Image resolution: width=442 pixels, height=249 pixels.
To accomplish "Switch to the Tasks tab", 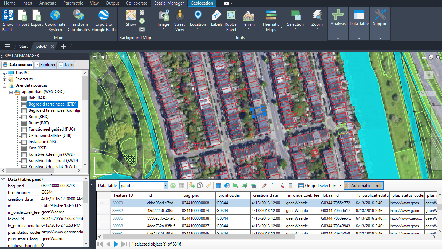I will pyautogui.click(x=66, y=64).
